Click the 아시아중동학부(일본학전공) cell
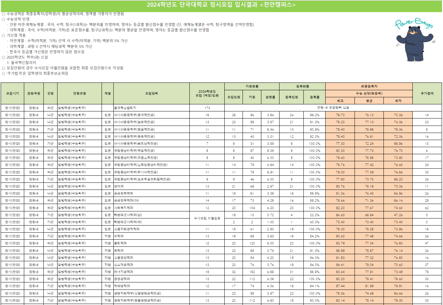 151,122
